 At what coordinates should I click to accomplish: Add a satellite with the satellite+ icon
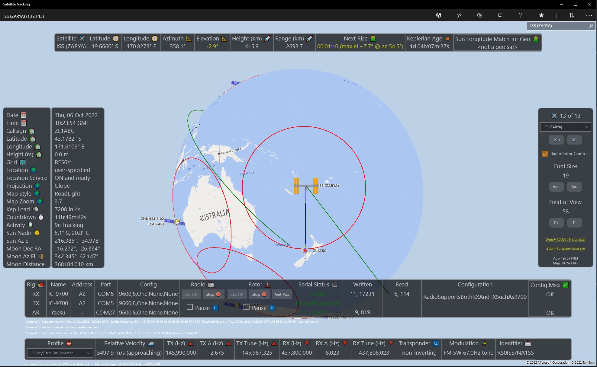click(556, 140)
